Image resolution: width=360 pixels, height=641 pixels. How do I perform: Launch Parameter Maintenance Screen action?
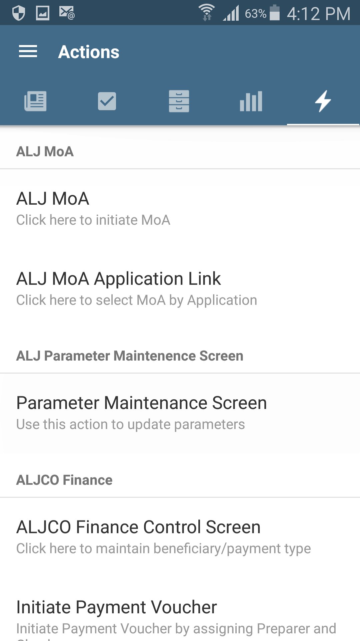pyautogui.click(x=142, y=413)
